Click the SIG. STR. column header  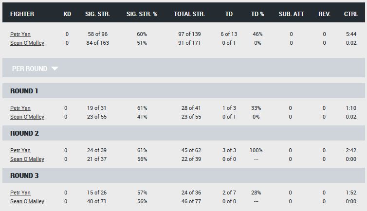(98, 14)
